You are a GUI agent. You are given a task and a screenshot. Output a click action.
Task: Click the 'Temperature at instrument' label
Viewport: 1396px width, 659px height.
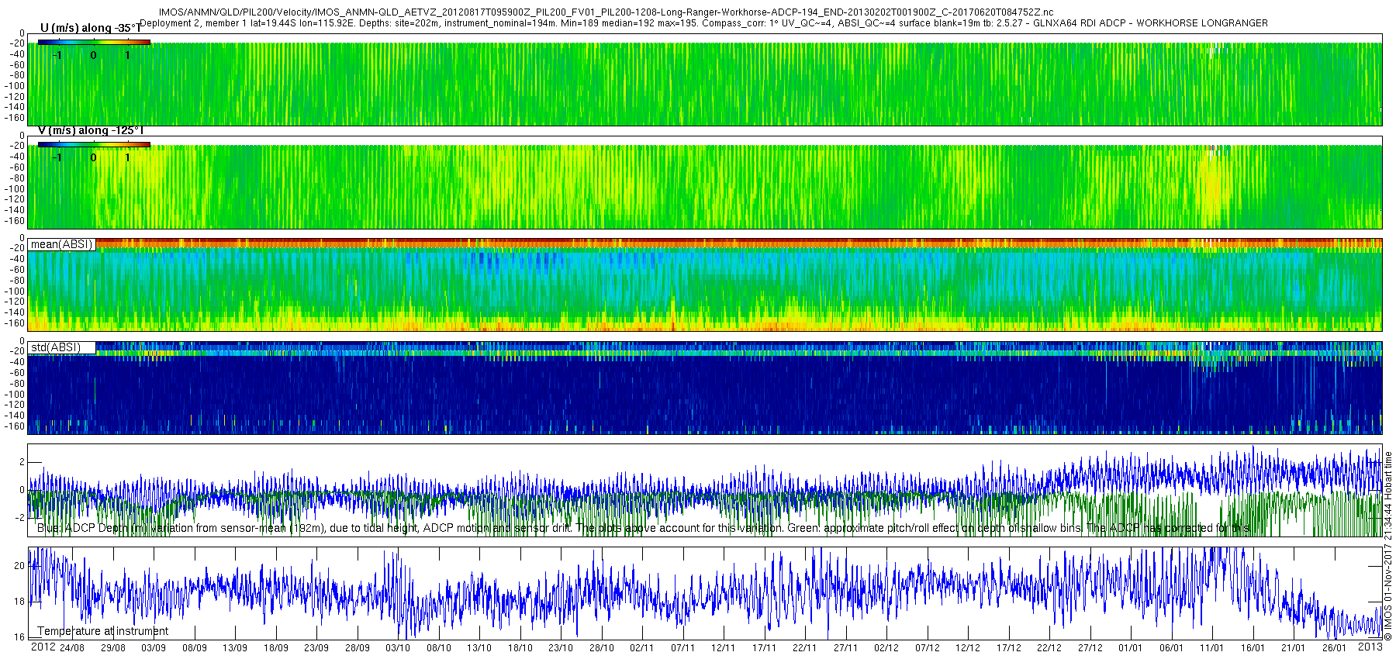pos(102,631)
